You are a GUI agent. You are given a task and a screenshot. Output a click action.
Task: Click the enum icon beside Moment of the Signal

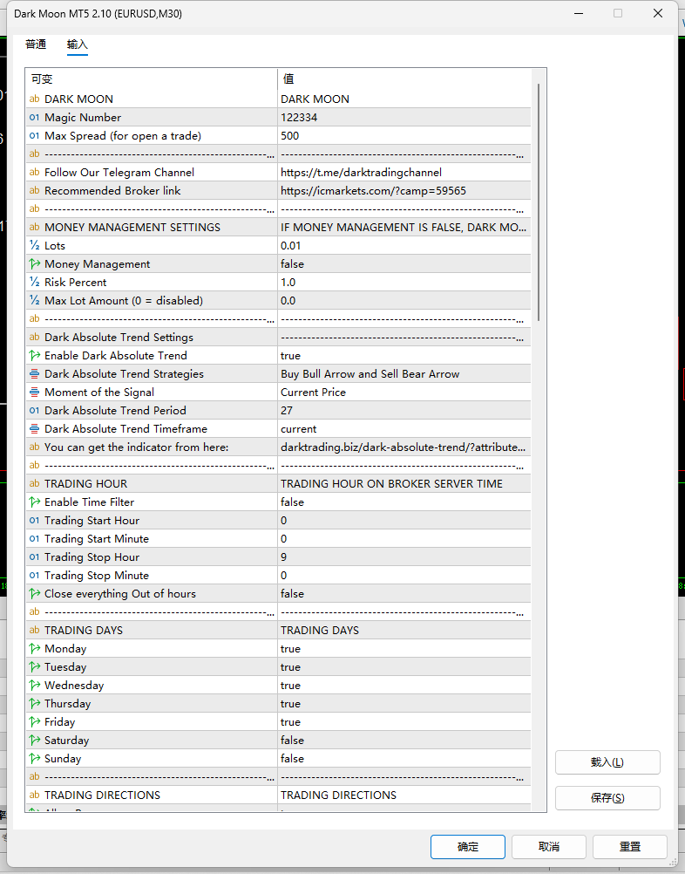pos(35,393)
